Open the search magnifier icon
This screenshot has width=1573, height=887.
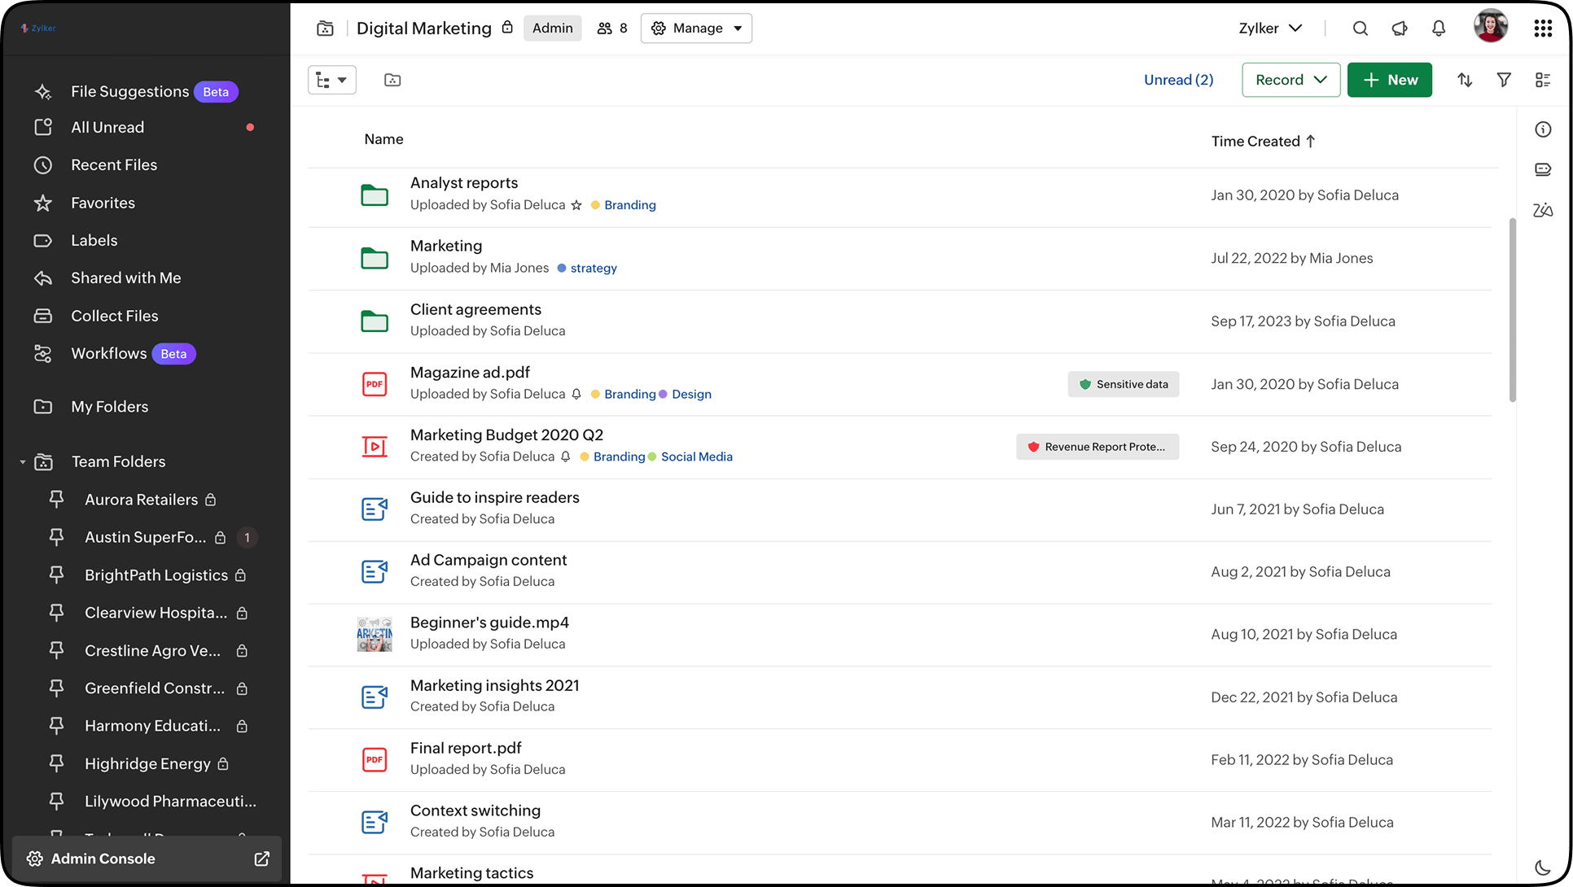click(1360, 28)
